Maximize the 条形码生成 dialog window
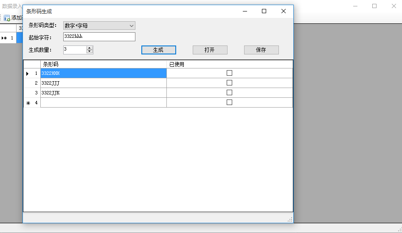The image size is (402, 233). coord(264,11)
